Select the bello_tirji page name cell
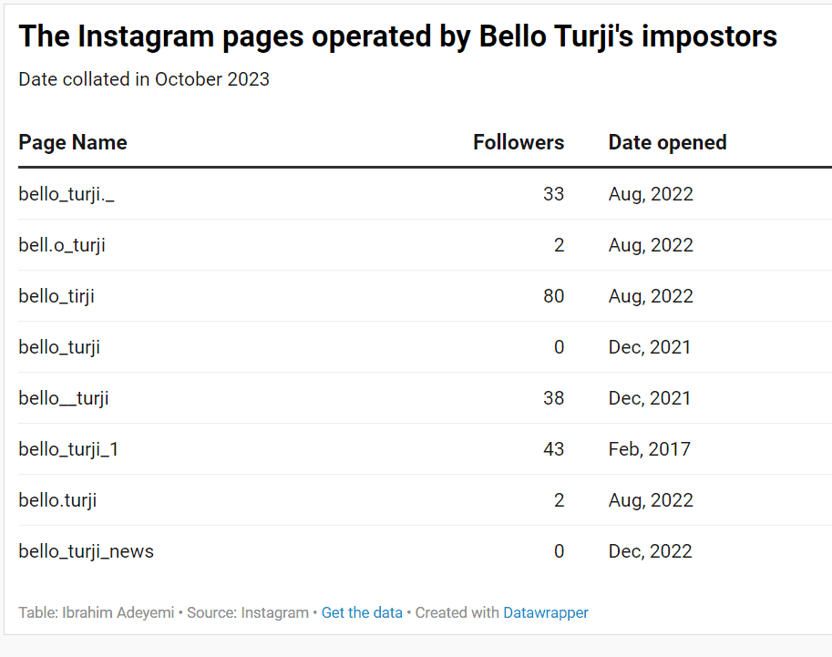 pyautogui.click(x=56, y=296)
